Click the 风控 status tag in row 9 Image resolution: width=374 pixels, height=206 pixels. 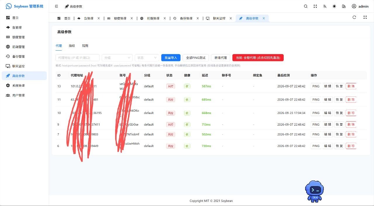pyautogui.click(x=171, y=124)
